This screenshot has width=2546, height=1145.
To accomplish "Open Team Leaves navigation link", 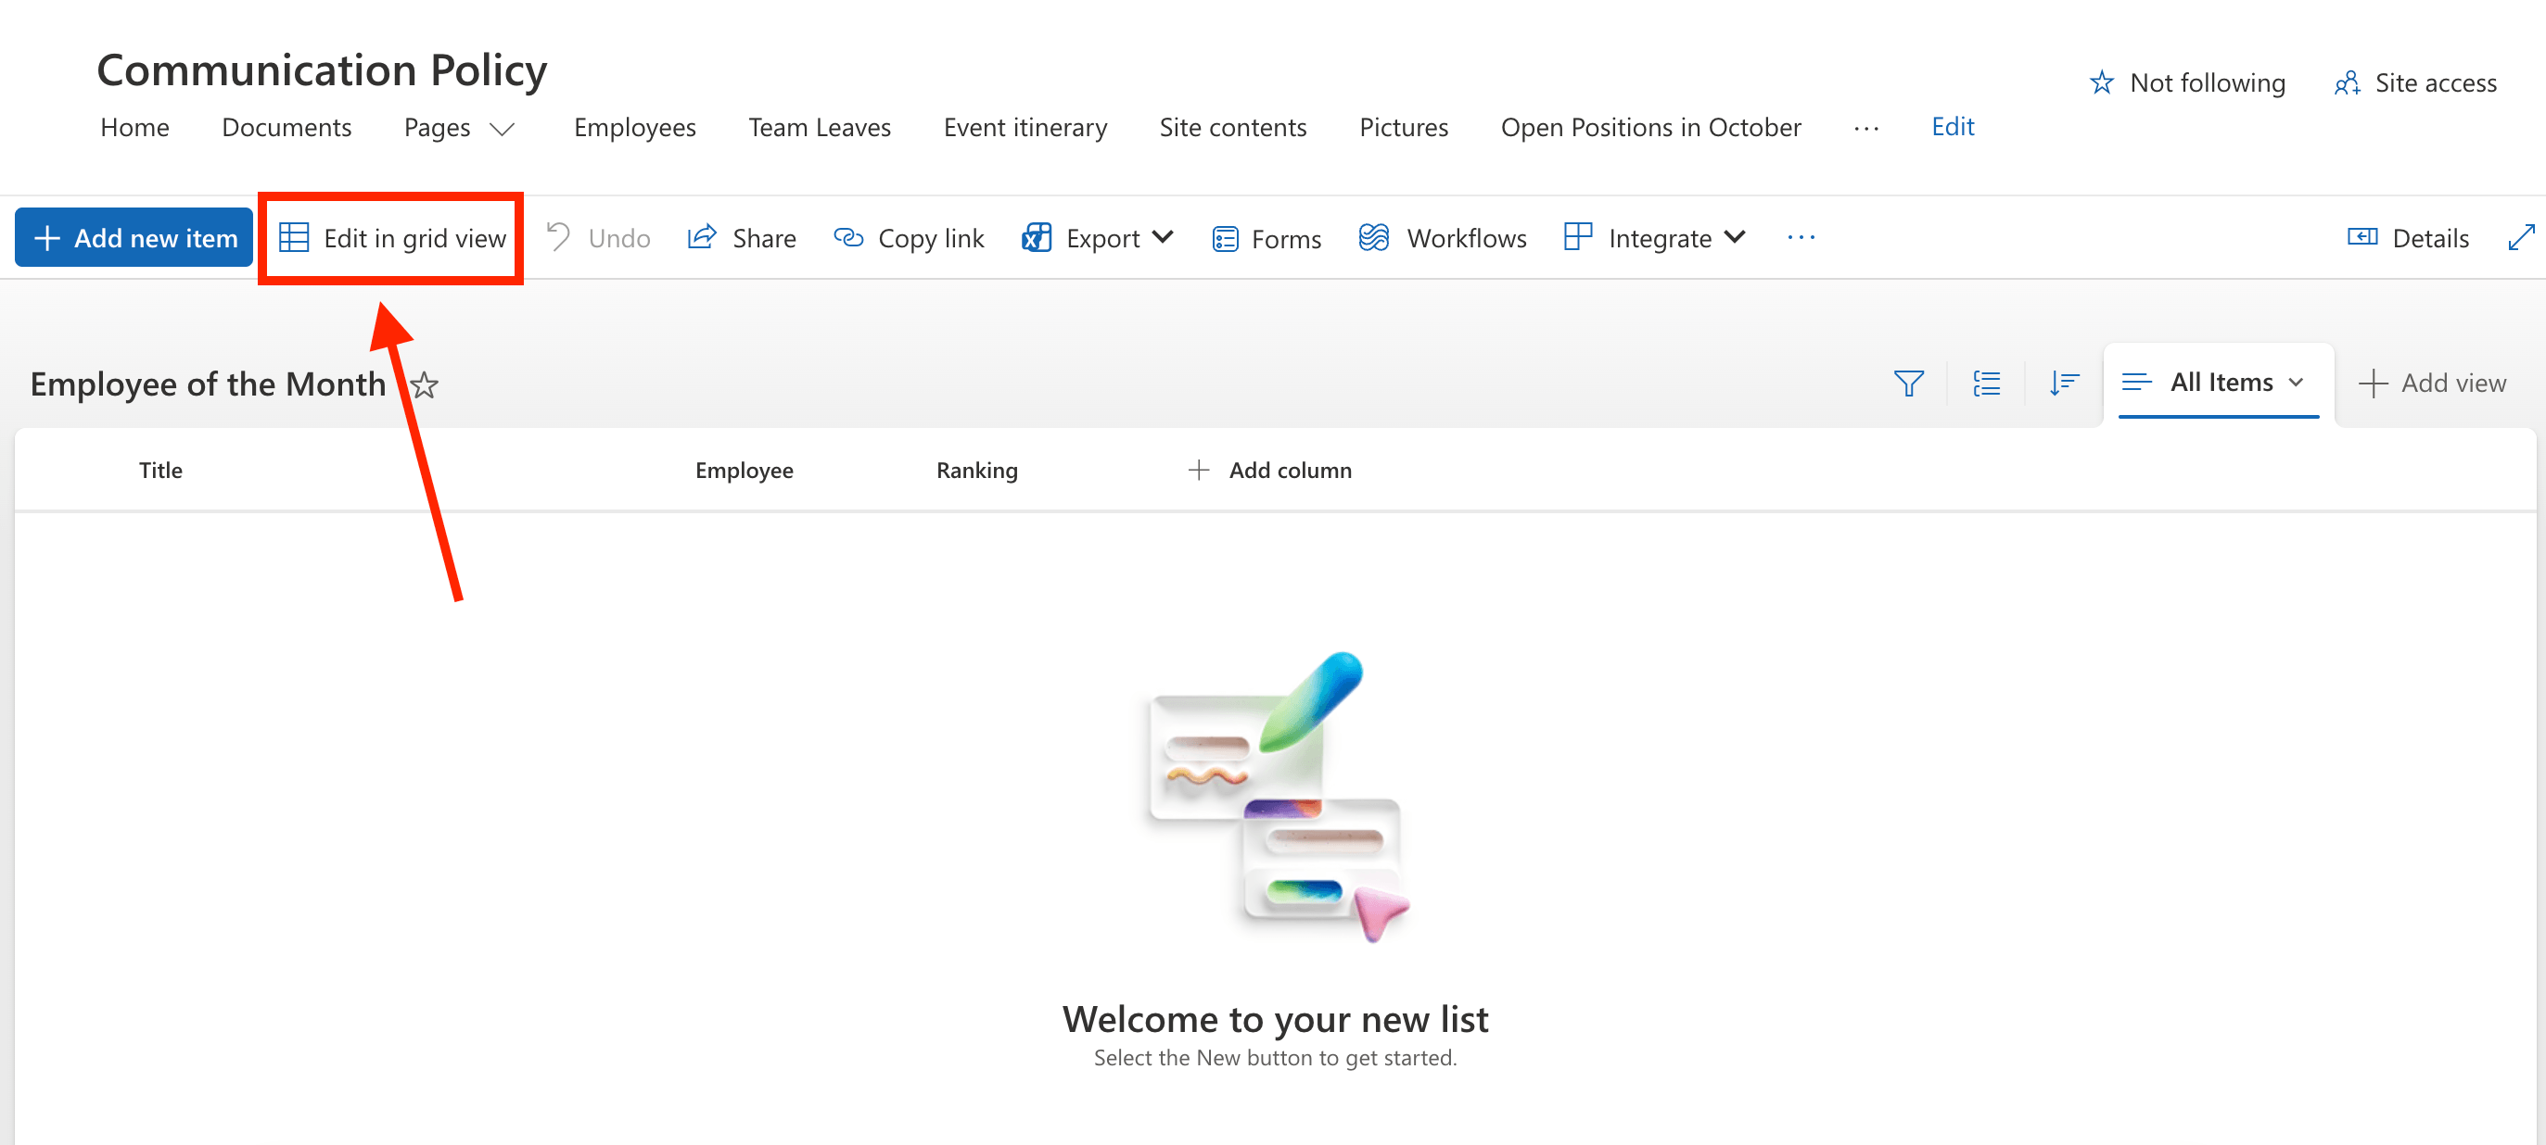I will (820, 128).
